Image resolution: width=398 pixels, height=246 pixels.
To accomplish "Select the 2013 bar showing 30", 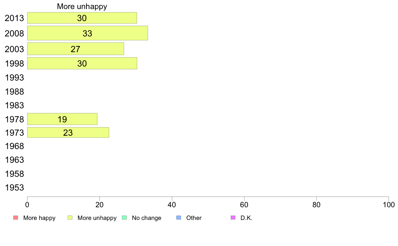I will click(x=82, y=18).
